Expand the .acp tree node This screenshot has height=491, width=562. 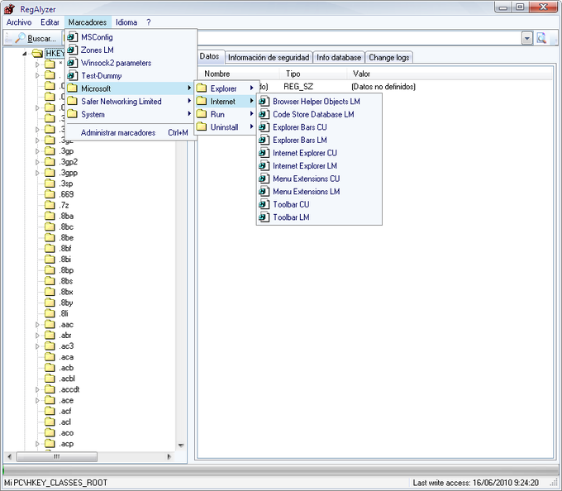(37, 444)
